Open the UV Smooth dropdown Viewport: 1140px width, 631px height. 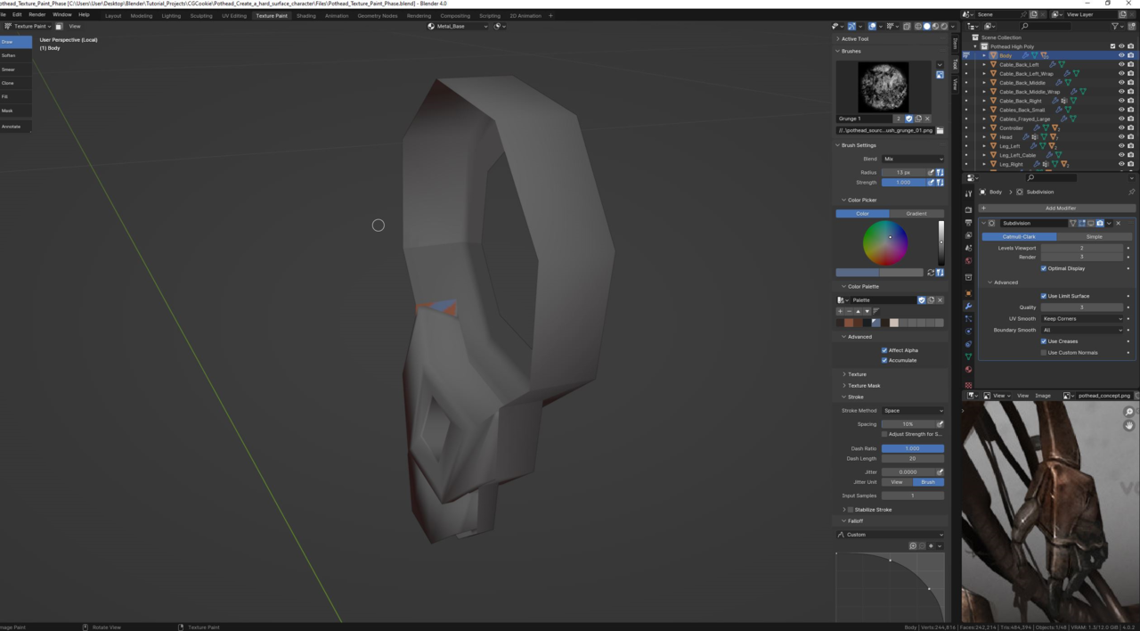(1081, 318)
